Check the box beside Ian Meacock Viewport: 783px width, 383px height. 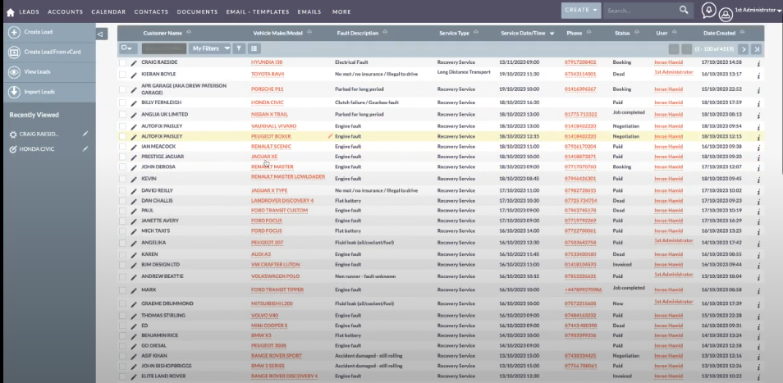122,147
